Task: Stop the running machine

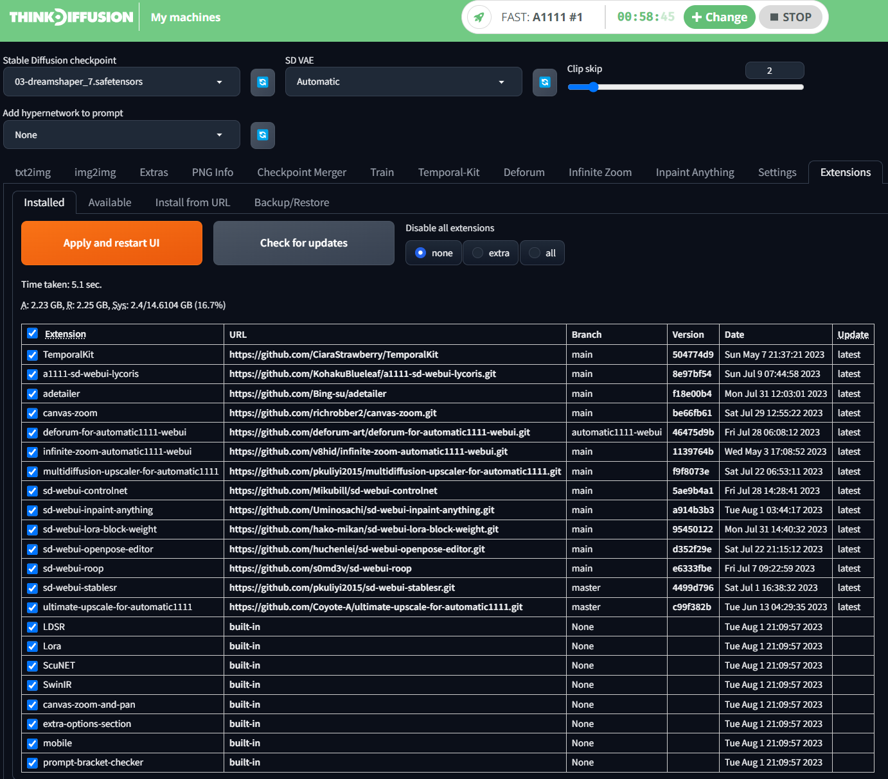Action: click(x=790, y=17)
